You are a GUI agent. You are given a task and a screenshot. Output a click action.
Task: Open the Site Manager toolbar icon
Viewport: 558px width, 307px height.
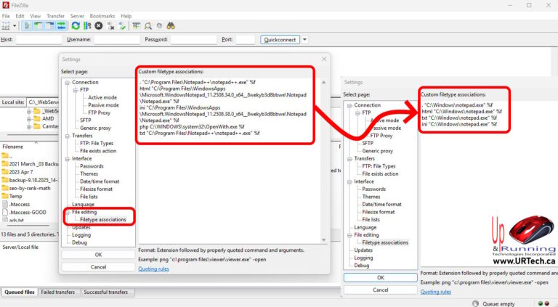(6, 25)
